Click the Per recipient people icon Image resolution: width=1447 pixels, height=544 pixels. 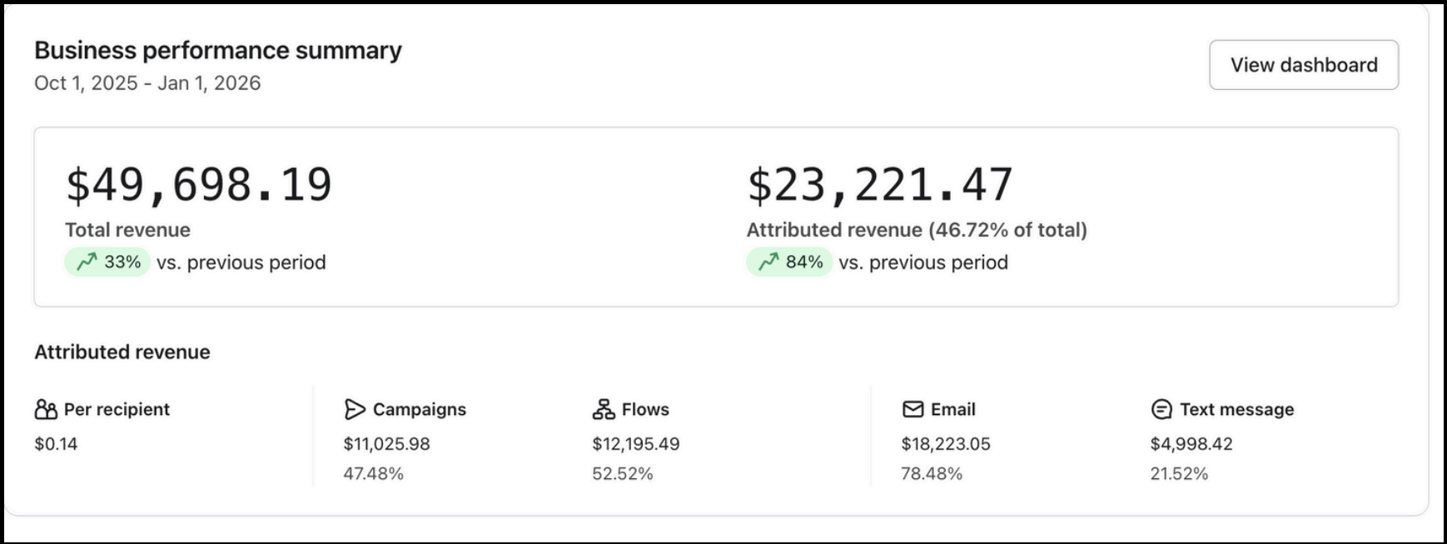(x=46, y=409)
